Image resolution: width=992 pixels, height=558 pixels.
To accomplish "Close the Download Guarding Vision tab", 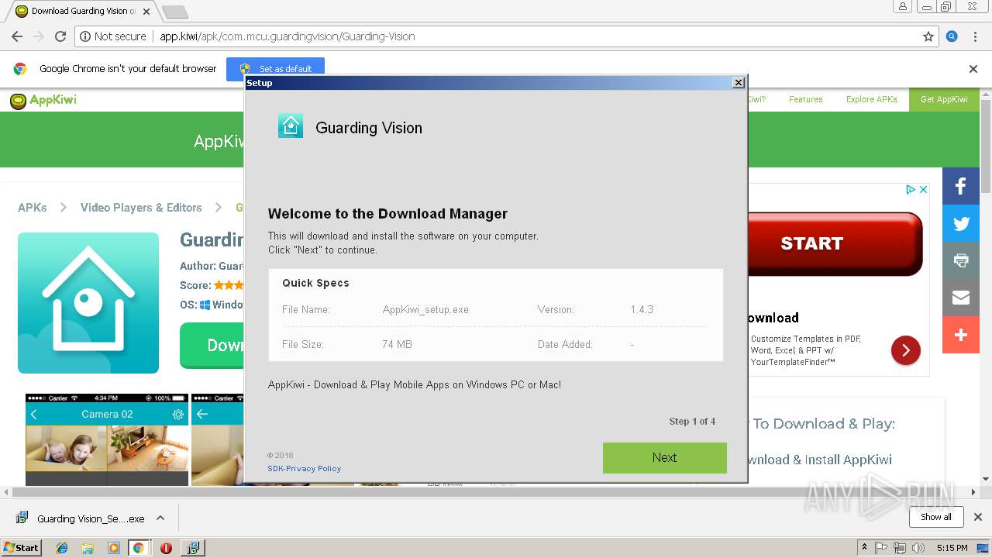I will pyautogui.click(x=146, y=11).
